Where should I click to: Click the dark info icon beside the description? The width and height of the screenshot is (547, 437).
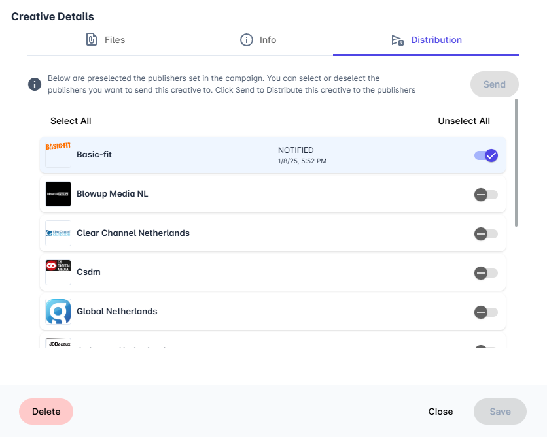[x=35, y=84]
